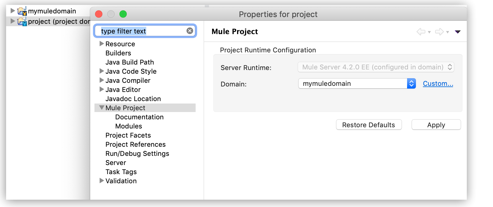493x207 pixels.
Task: Open the back history dropdown arrow
Action: (429, 32)
